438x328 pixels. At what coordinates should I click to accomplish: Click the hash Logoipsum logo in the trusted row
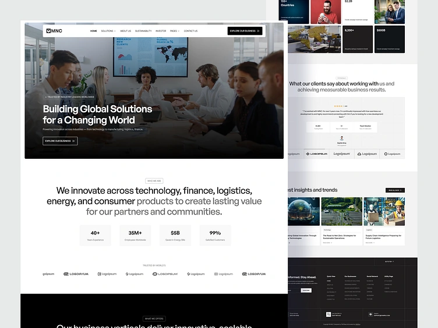(x=224, y=274)
